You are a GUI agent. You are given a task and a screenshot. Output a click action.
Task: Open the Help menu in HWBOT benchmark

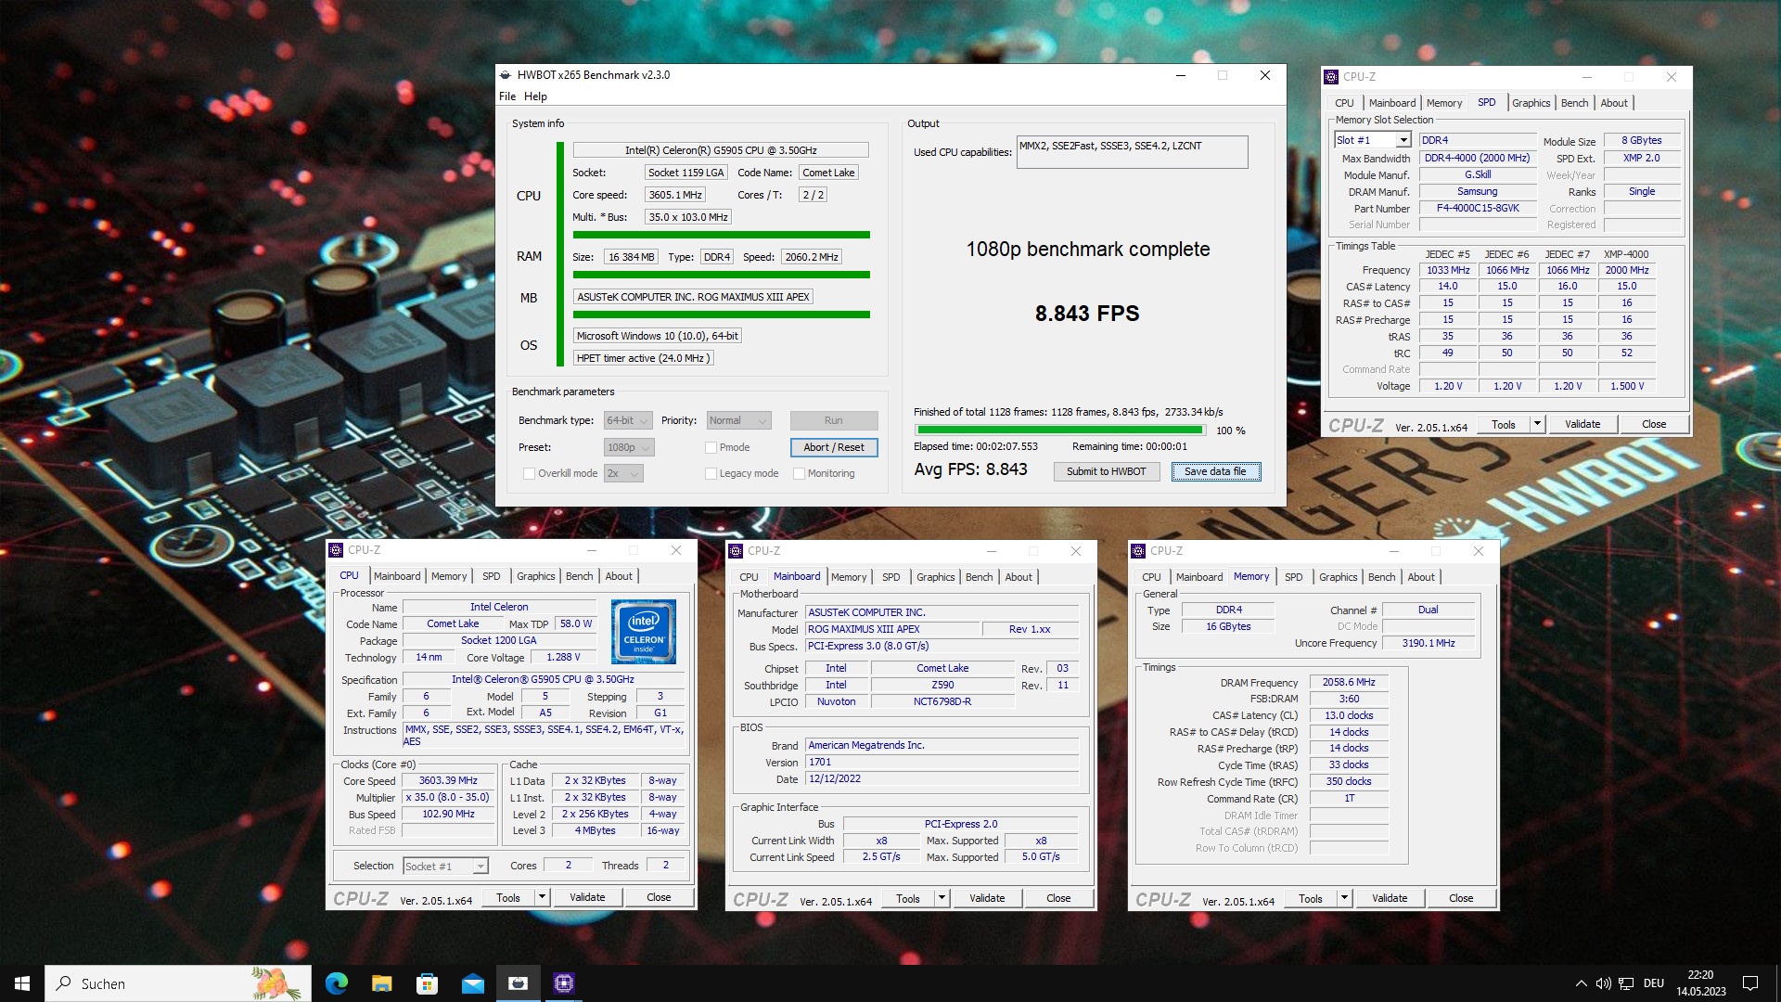click(535, 96)
